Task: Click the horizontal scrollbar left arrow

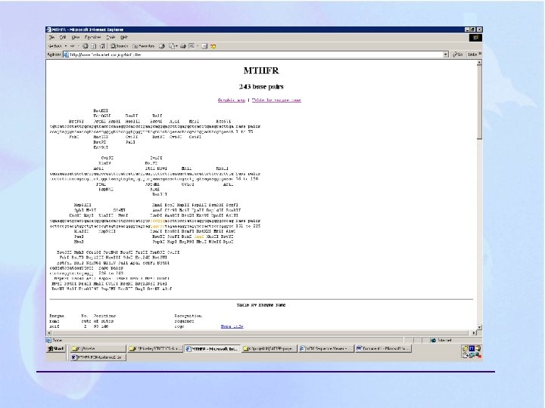Action: [48, 332]
